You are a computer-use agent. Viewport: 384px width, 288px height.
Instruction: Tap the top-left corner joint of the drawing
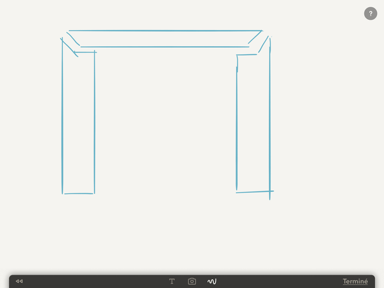(70, 45)
